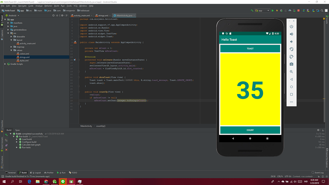
Task: Toggle the Project tool window side tab
Action: point(2,21)
